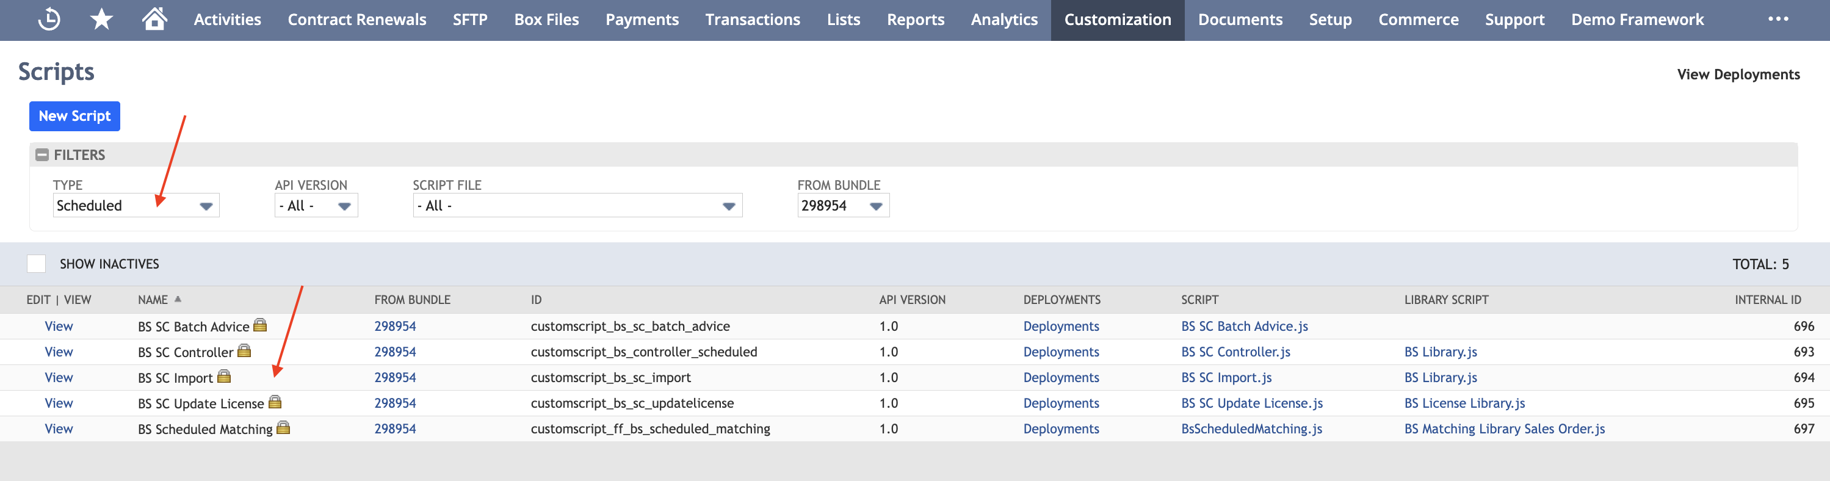Open the From Bundle dropdown
1830x481 pixels.
pos(843,205)
